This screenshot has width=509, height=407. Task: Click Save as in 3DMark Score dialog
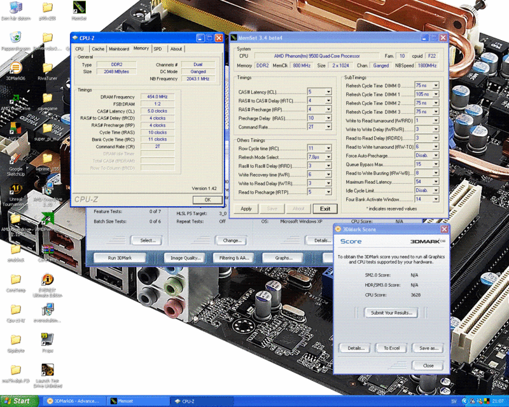(x=428, y=348)
